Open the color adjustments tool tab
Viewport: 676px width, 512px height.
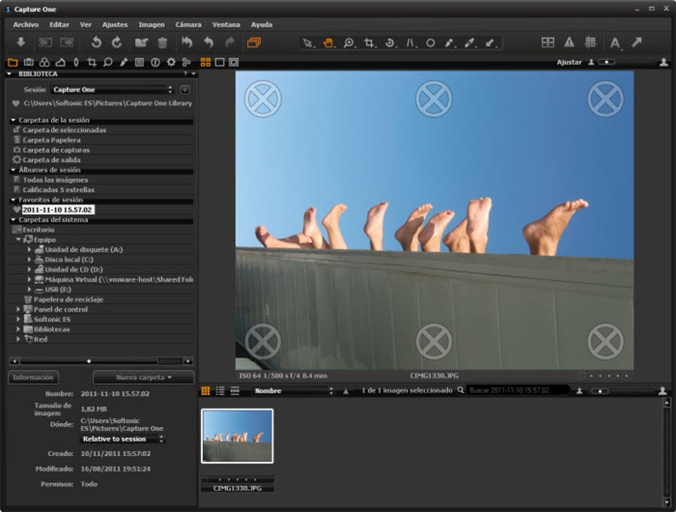[x=44, y=61]
